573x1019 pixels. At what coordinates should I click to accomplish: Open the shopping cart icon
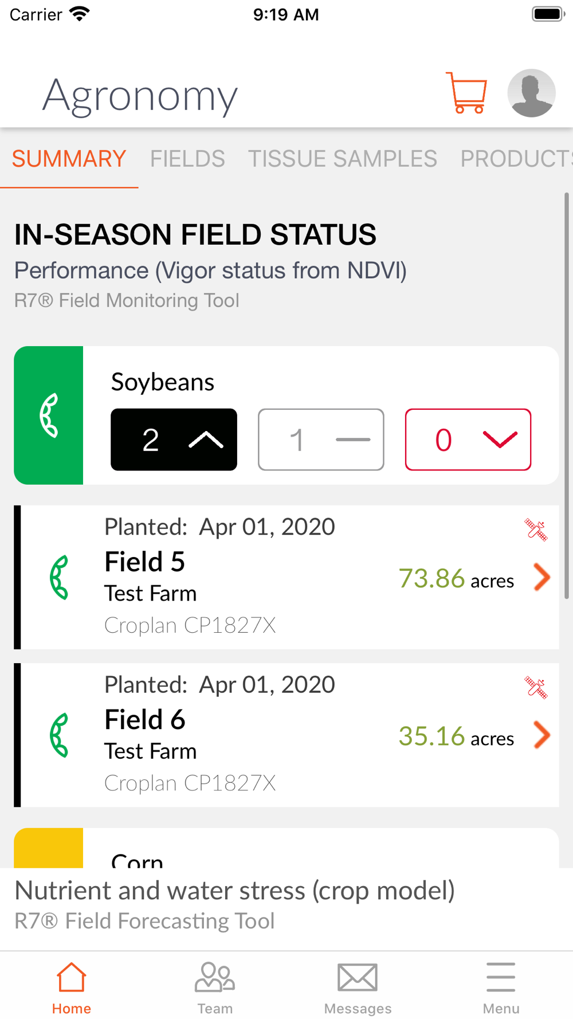coord(466,93)
